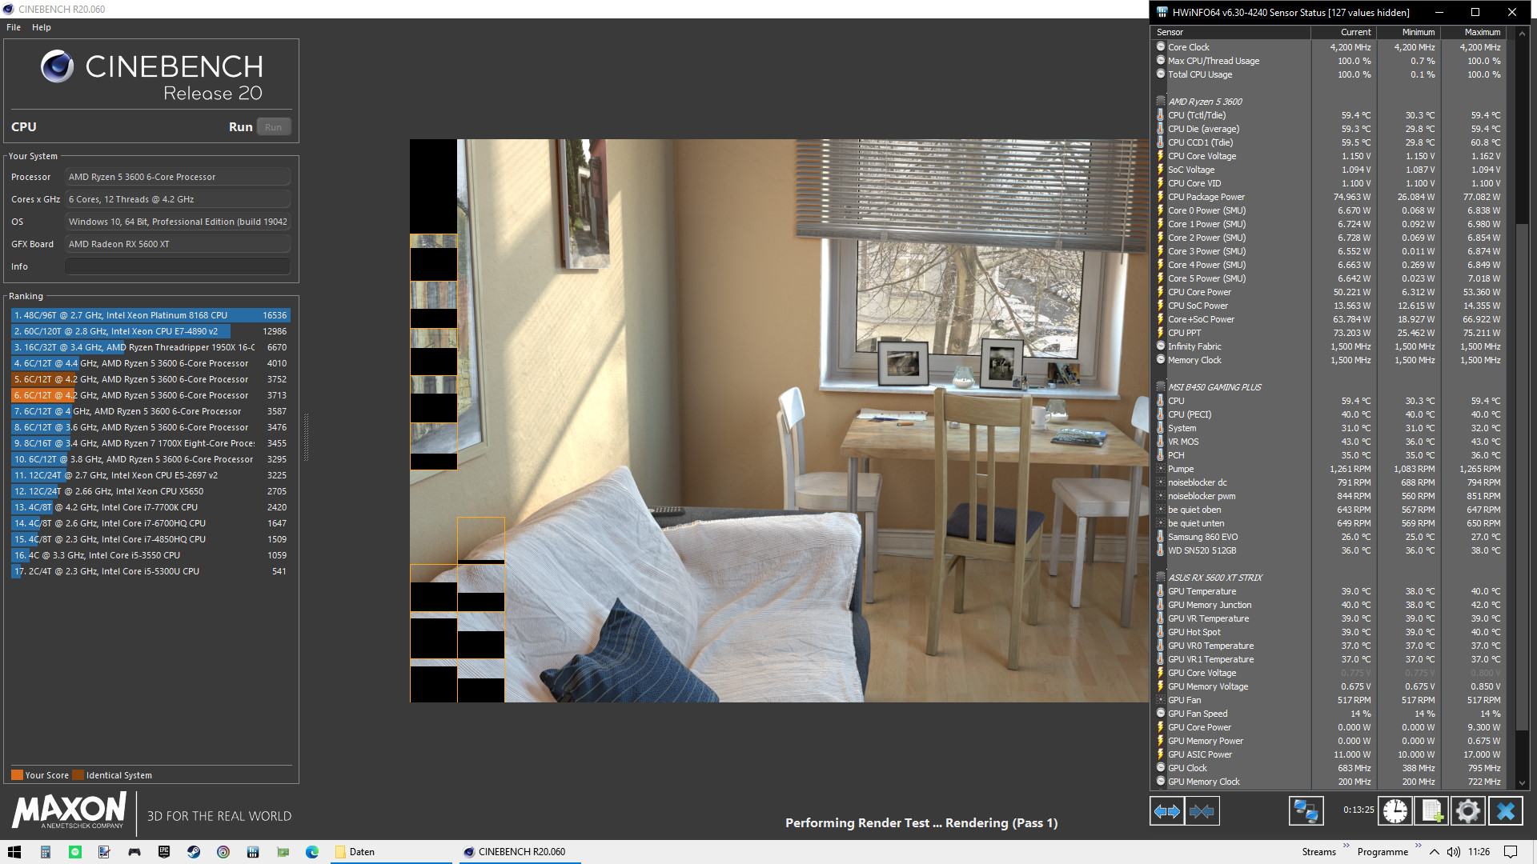Open the File menu in Cinebench
Viewport: 1537px width, 864px height.
point(14,27)
